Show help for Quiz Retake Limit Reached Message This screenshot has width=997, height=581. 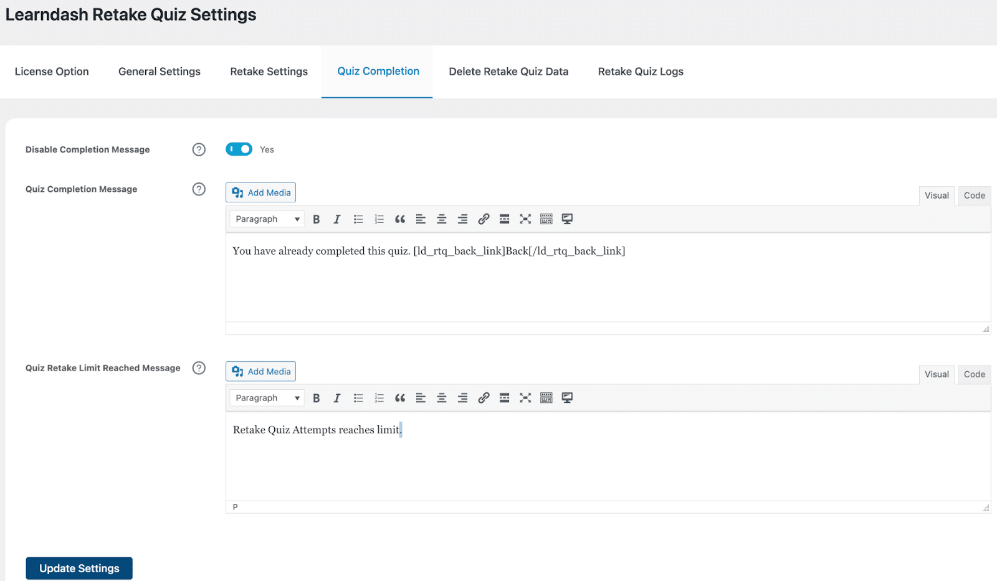point(199,368)
